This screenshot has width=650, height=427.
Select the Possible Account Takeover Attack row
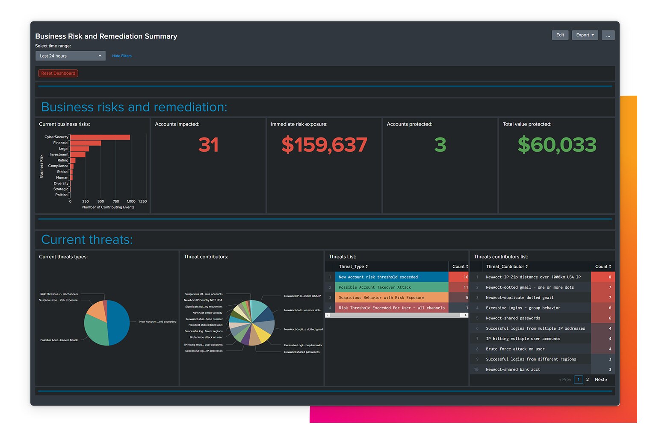[x=391, y=287]
